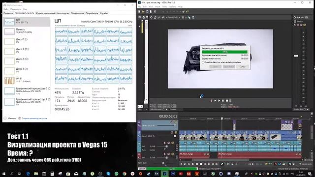Click Open project folder icon in Vegas
The height and width of the screenshot is (177, 315).
143,12
